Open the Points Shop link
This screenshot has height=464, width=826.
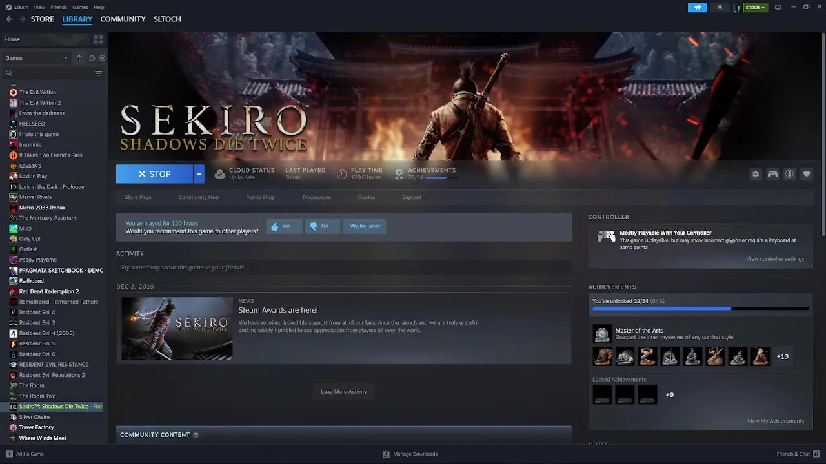(260, 197)
